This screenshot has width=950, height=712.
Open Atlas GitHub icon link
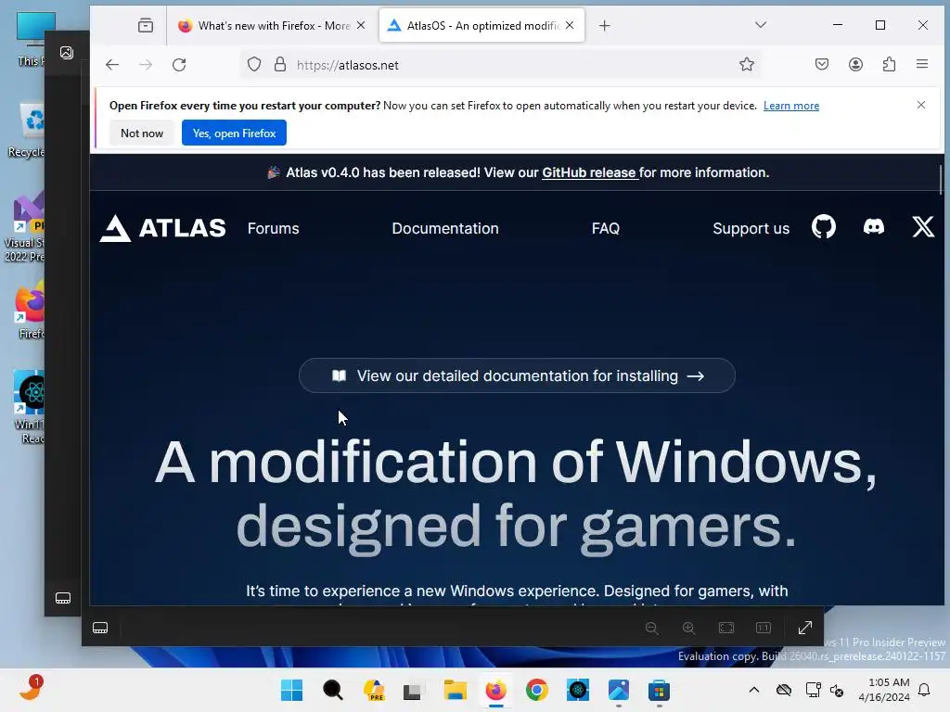(x=824, y=227)
